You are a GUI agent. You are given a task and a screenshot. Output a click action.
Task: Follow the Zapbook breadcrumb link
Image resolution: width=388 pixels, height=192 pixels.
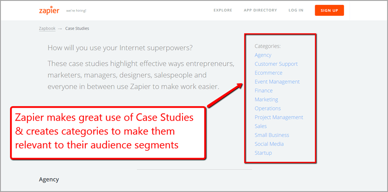click(47, 28)
